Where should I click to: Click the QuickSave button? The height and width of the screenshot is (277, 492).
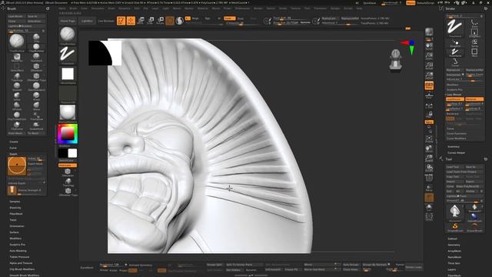tap(369, 3)
